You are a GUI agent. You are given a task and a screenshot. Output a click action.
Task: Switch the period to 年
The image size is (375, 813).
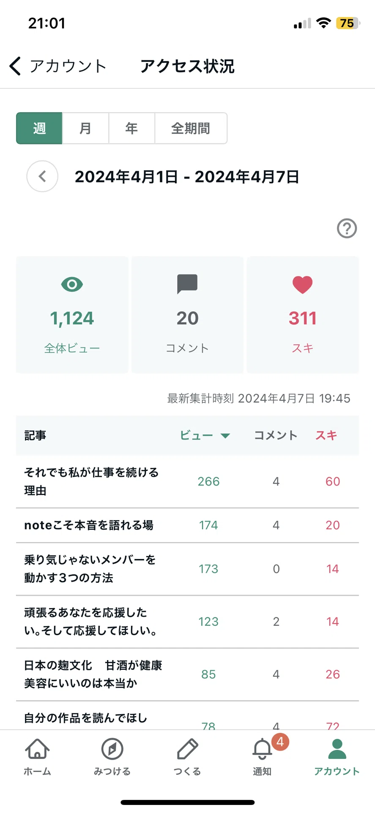point(131,128)
